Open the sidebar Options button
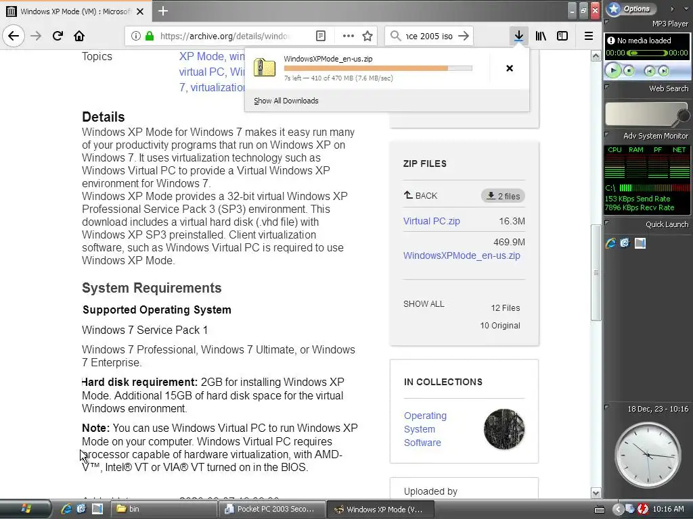The height and width of the screenshot is (519, 693). click(631, 8)
